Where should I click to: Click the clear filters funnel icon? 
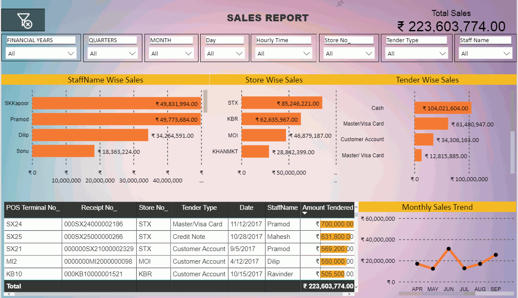click(23, 20)
